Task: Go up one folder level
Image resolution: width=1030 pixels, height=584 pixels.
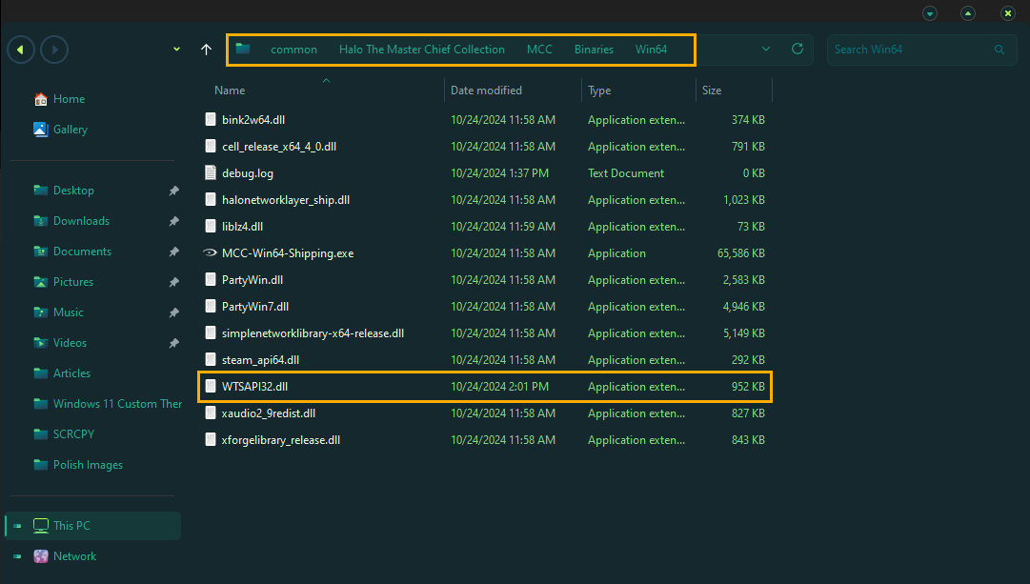Action: click(x=206, y=50)
